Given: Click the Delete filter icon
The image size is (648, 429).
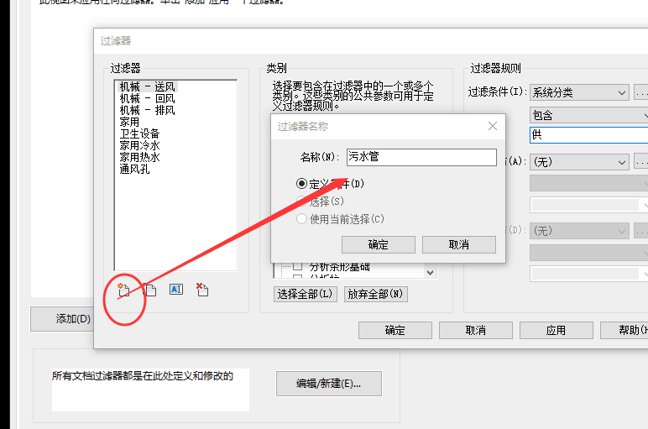Looking at the screenshot, I should [202, 290].
